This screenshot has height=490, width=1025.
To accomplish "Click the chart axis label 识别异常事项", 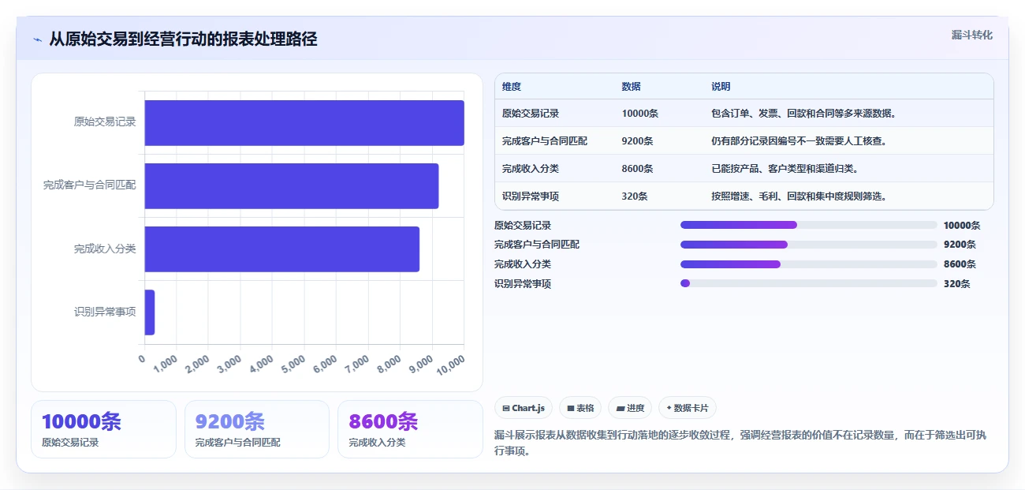I will tap(105, 312).
